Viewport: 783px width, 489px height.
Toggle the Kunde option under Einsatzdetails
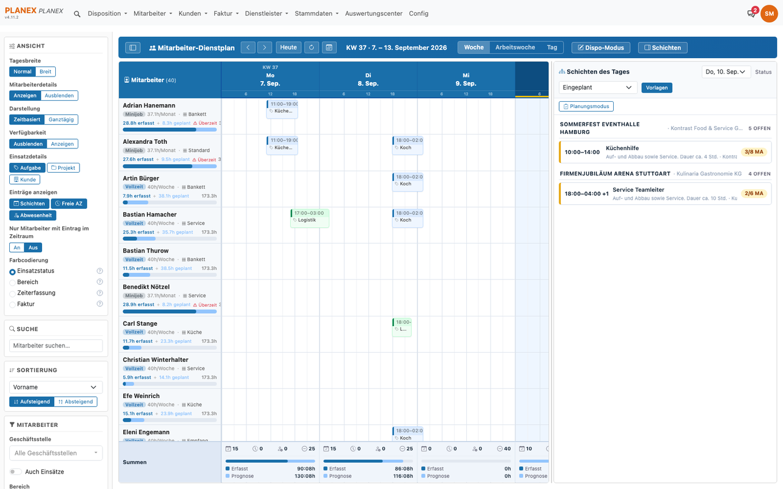tap(25, 179)
